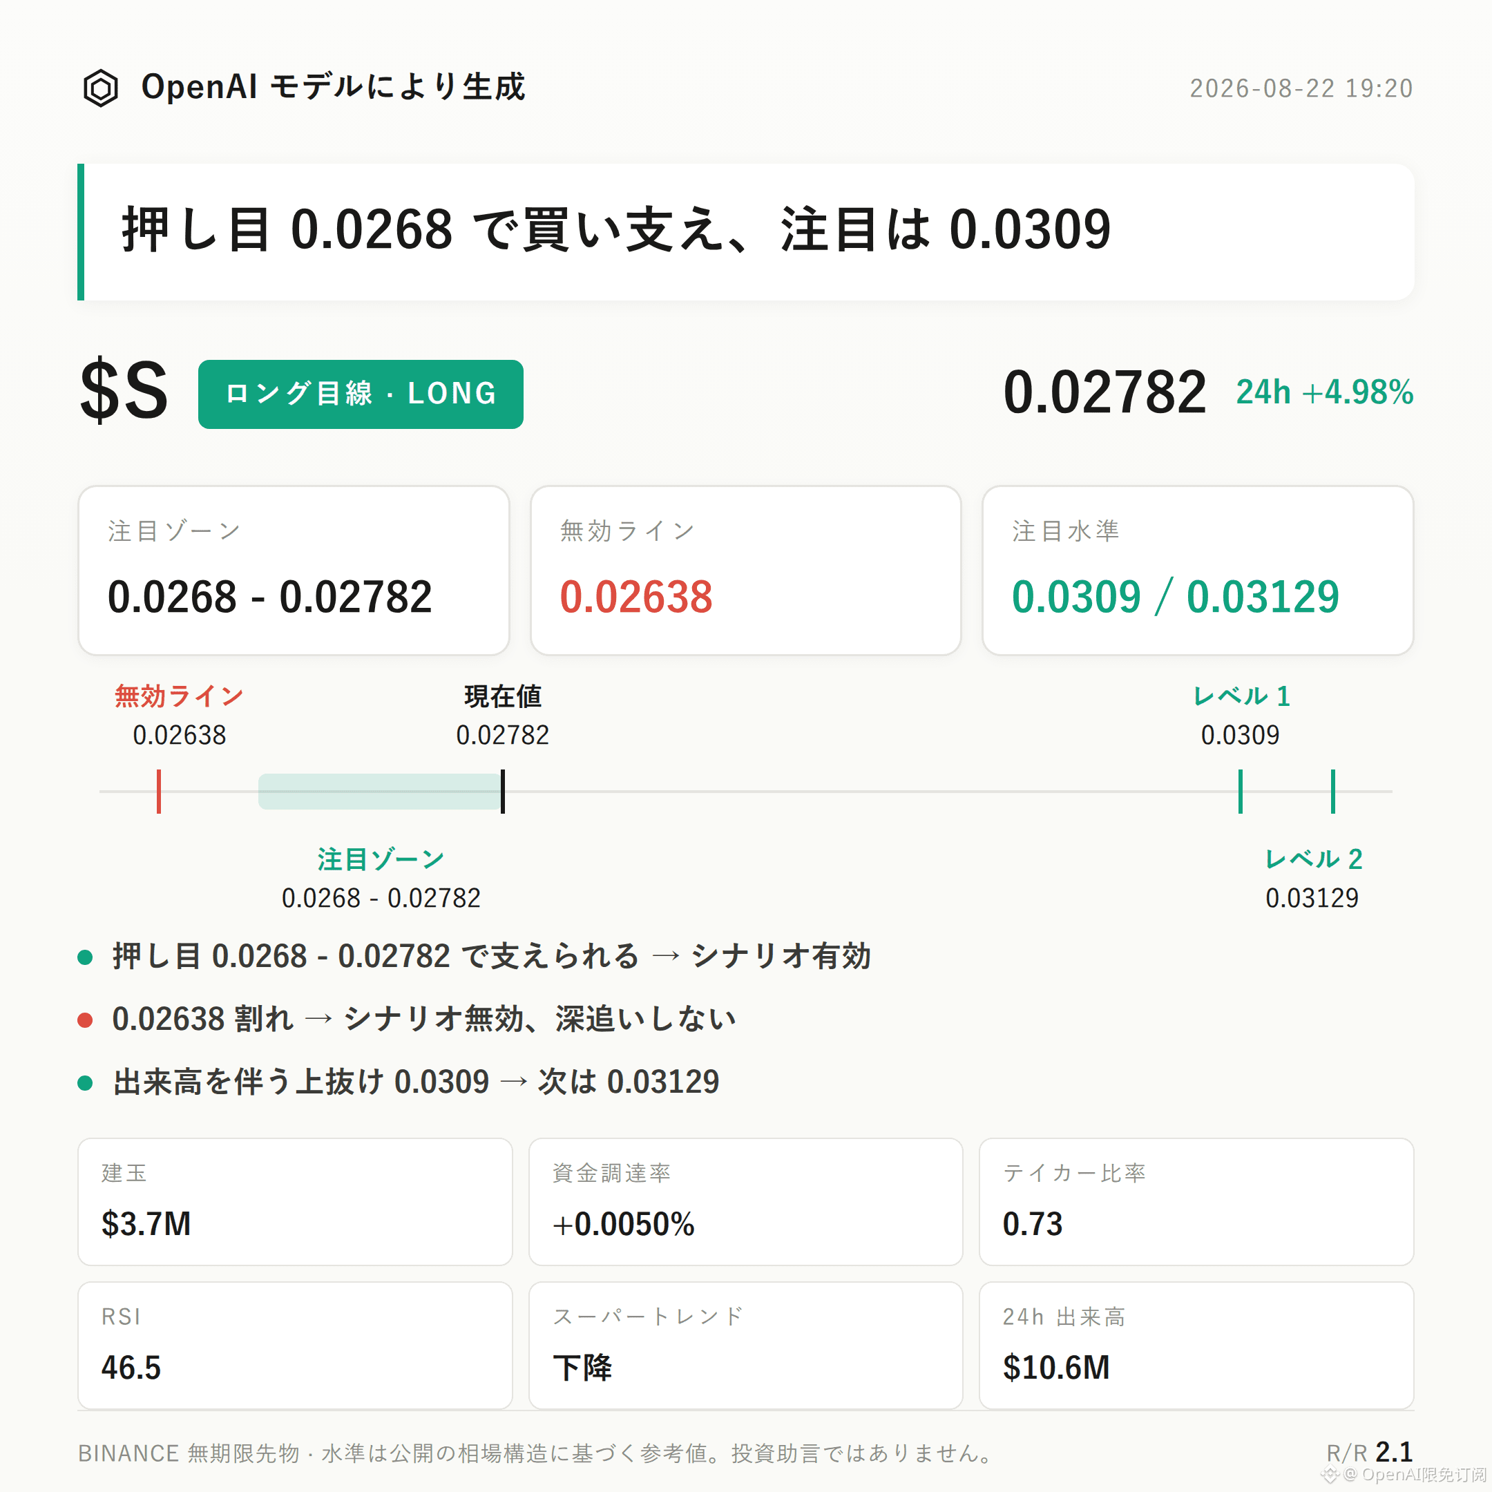Screen dimensions: 1492x1492
Task: Click red bullet beside 0.02638 割れ line
Action: (85, 1020)
